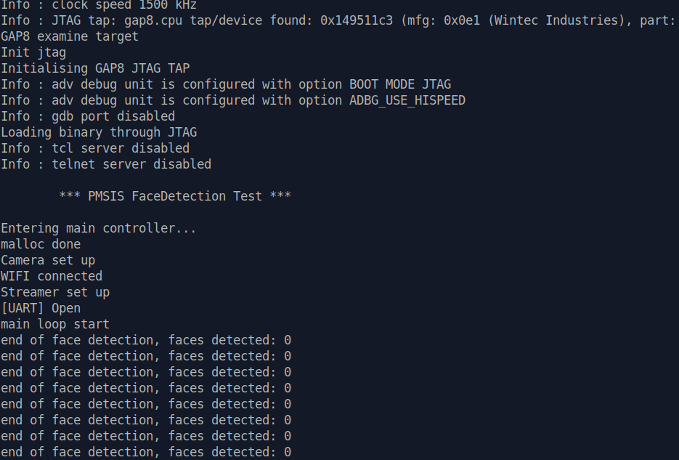Click the 'main loop start' line
The image size is (679, 460).
[x=55, y=324]
